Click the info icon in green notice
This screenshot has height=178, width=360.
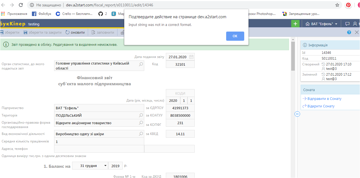point(6,44)
